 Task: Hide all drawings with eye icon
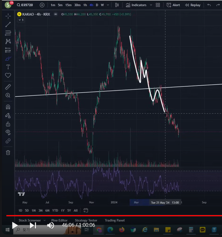(8, 132)
